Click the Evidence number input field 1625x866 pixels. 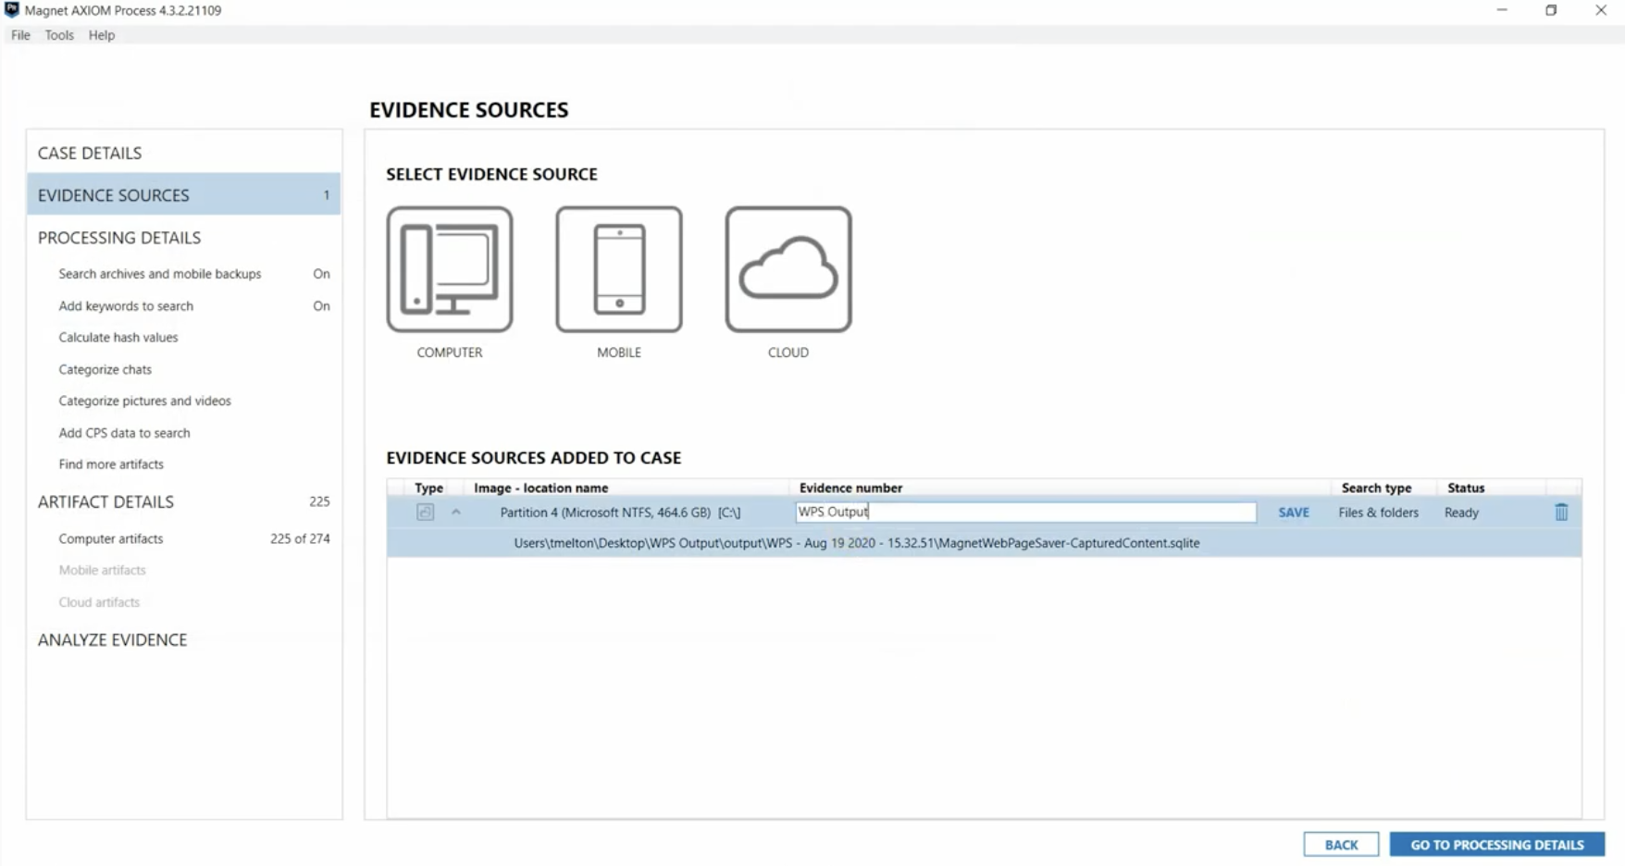pyautogui.click(x=1025, y=512)
